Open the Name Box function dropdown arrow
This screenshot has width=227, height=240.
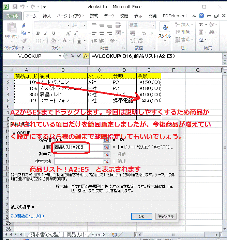pyautogui.click(x=60, y=56)
